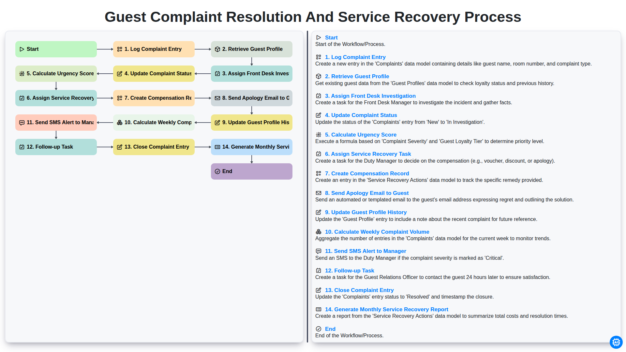This screenshot has width=626, height=352.
Task: Click the edit icon beside Close Complaint Entry heading
Action: coord(319,290)
